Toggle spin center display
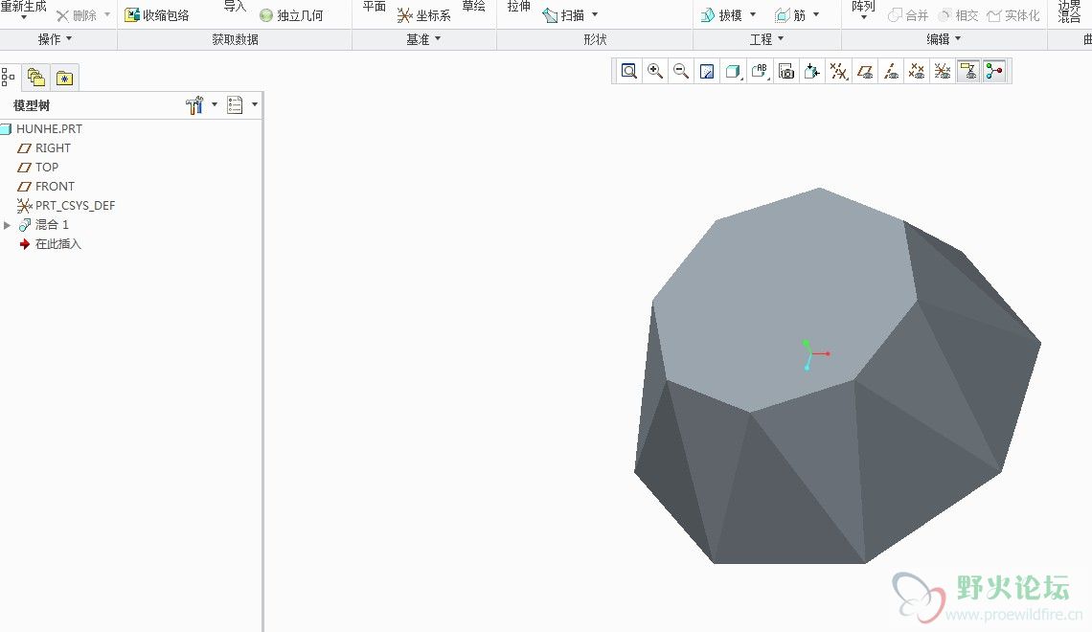Screen dimensions: 1092x632 tap(994, 71)
